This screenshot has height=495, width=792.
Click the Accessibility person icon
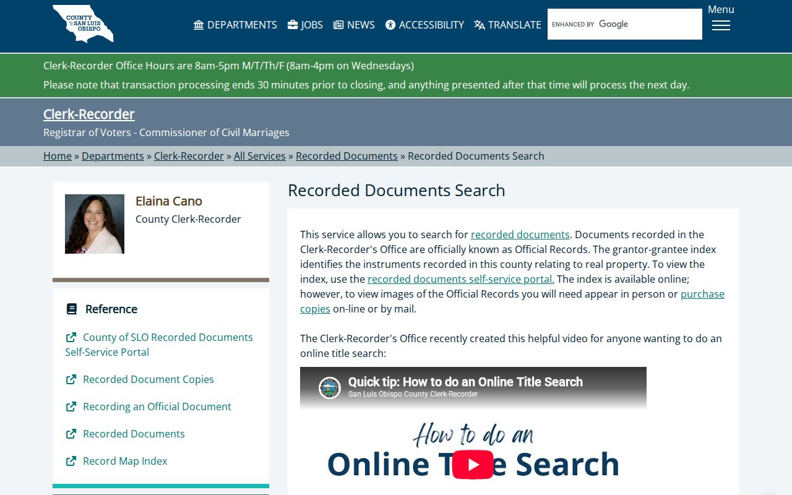click(x=390, y=25)
